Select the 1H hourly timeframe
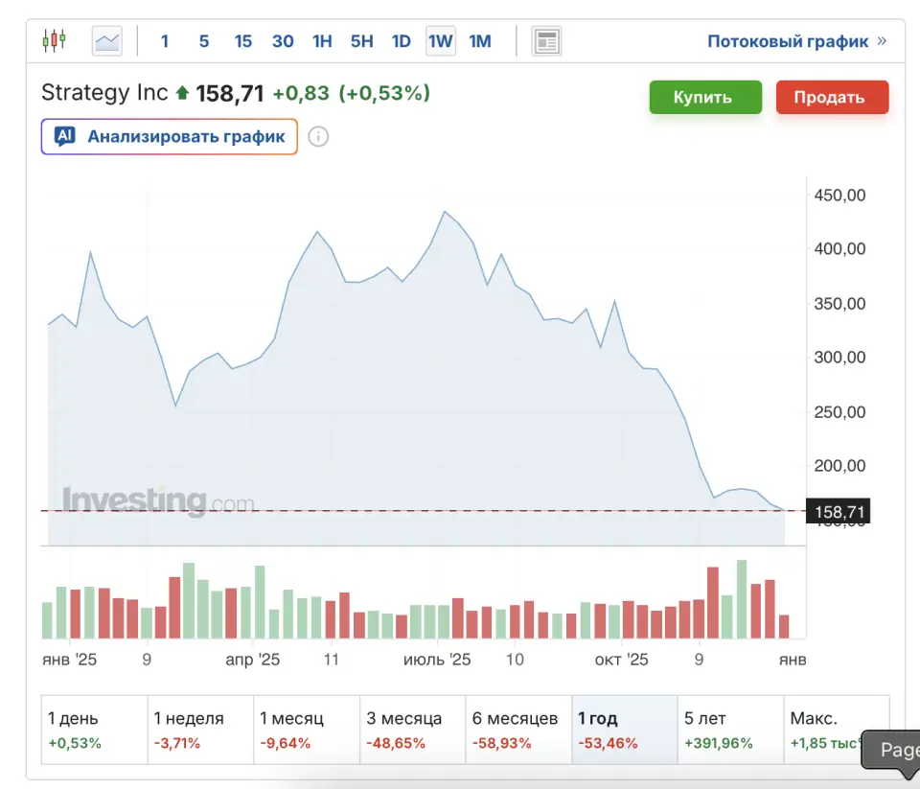Screen dimensions: 920x789 (321, 41)
